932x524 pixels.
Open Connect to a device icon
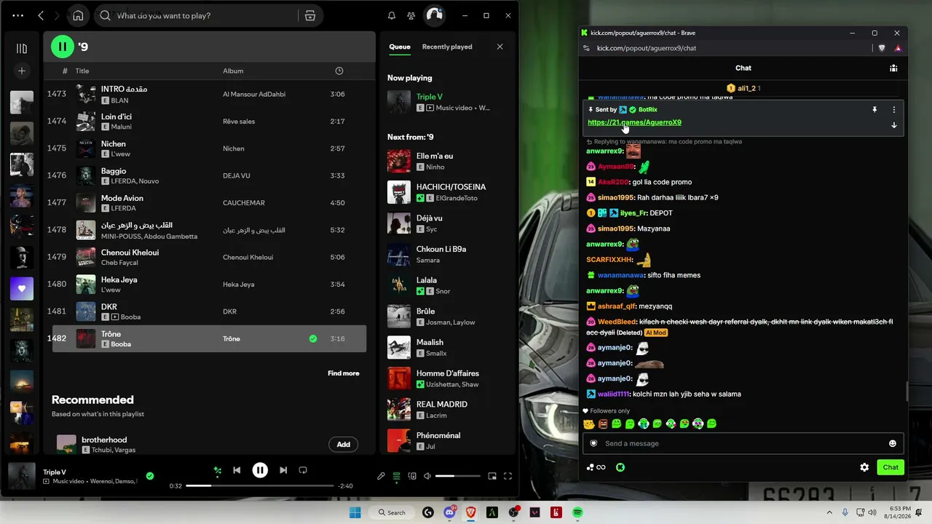tap(412, 476)
